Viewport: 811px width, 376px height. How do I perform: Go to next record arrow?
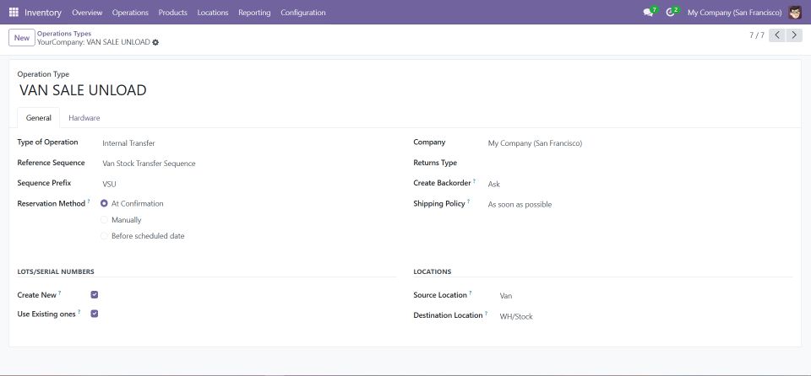[795, 35]
